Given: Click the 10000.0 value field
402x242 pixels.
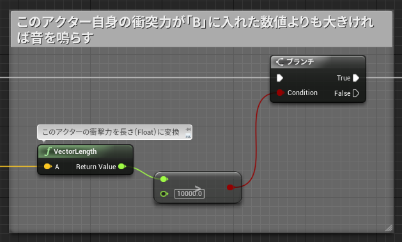Looking at the screenshot, I should coord(189,193).
